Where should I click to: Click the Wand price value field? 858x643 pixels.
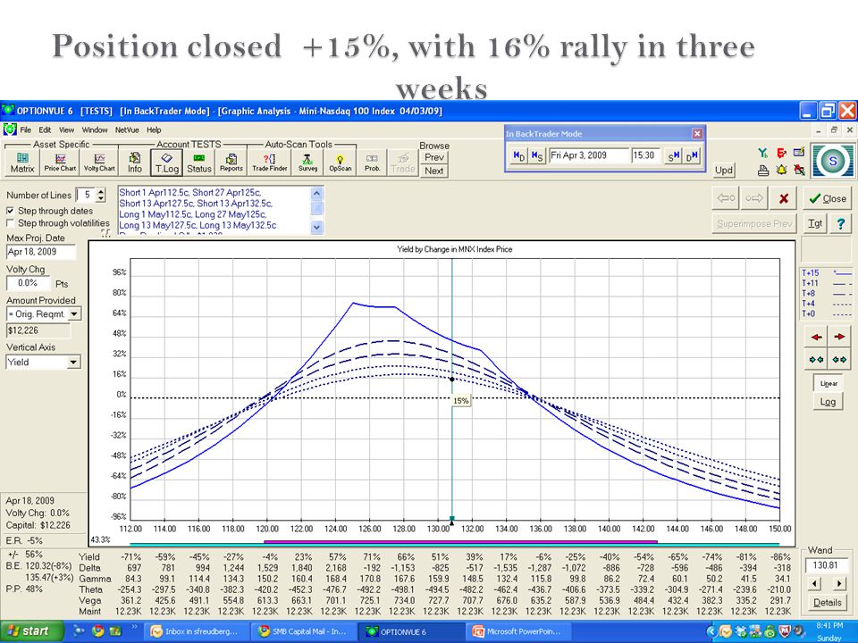click(x=828, y=564)
